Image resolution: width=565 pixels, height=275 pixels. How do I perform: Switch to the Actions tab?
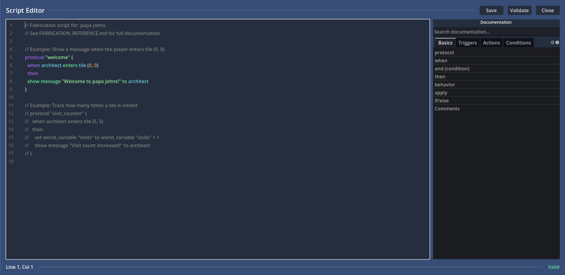pos(491,42)
